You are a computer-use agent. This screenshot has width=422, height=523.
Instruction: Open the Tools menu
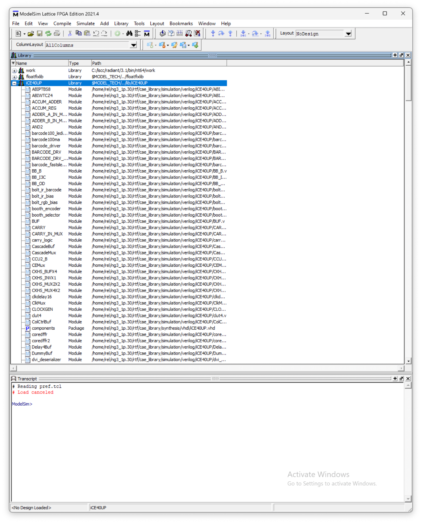coord(139,24)
